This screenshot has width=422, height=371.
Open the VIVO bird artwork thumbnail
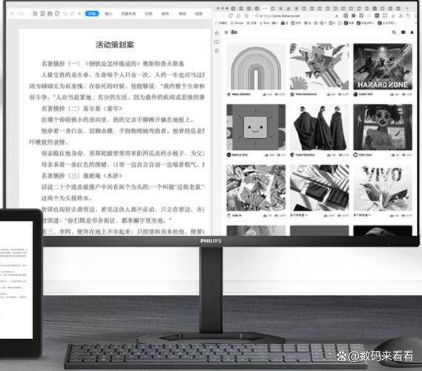point(383,188)
